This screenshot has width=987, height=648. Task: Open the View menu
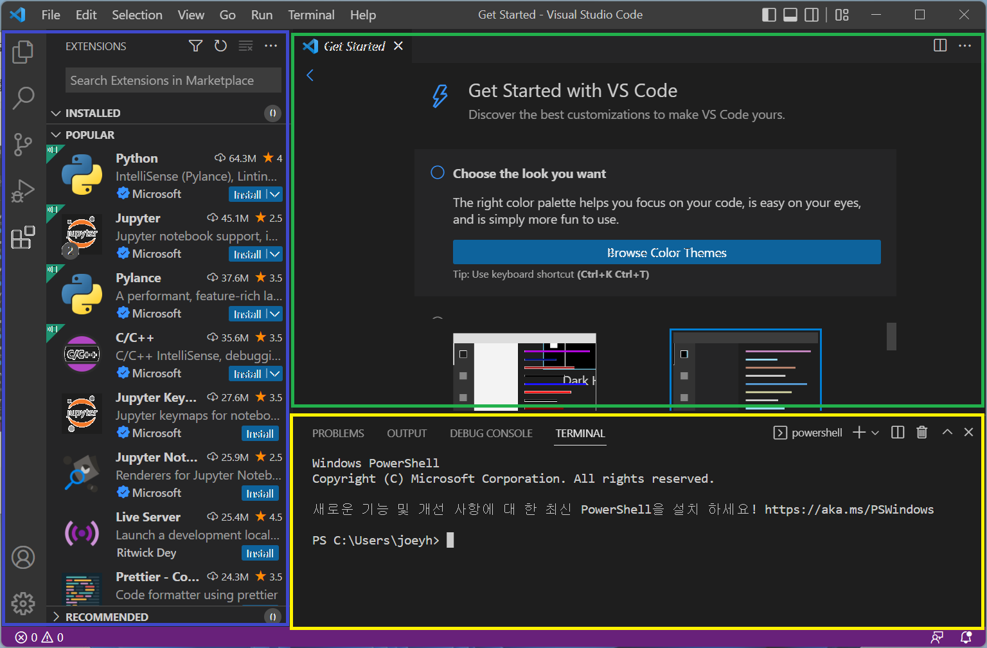click(x=191, y=15)
